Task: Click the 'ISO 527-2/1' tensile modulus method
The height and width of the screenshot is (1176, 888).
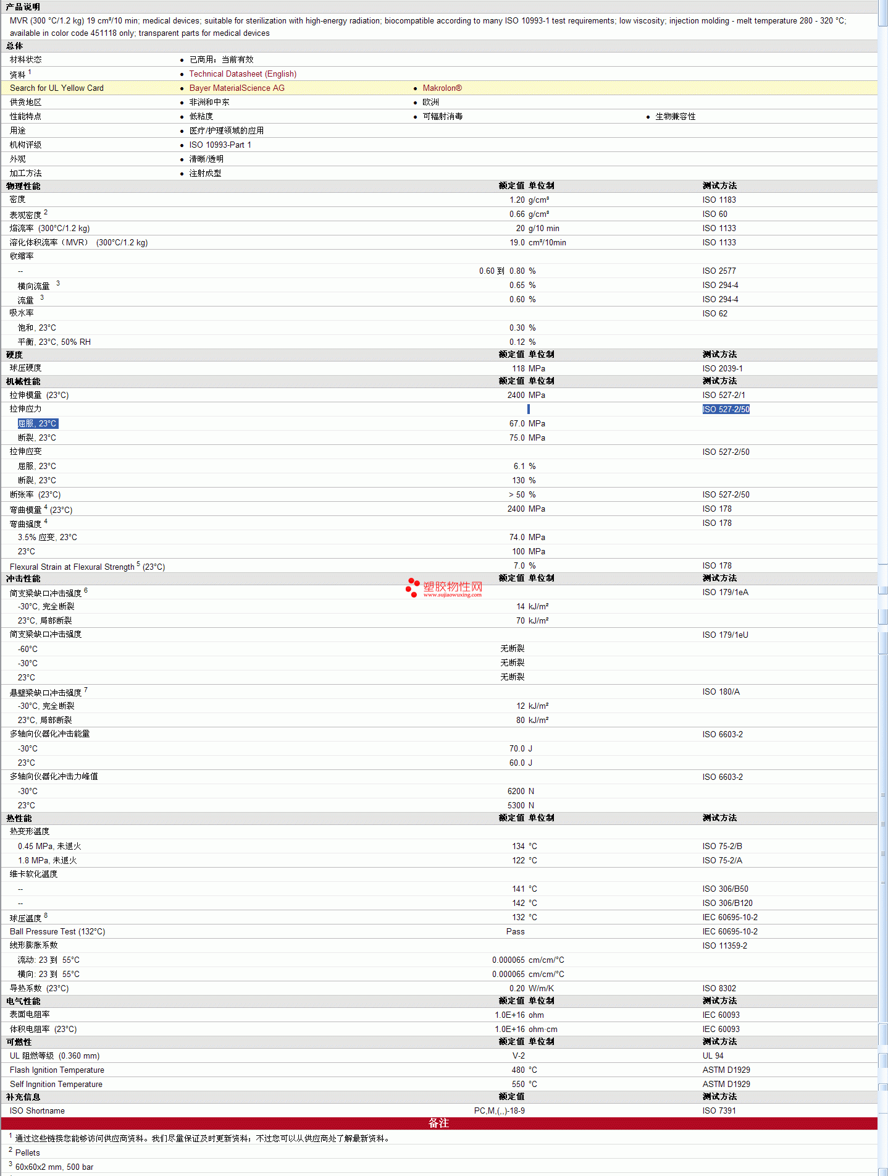Action: click(724, 396)
